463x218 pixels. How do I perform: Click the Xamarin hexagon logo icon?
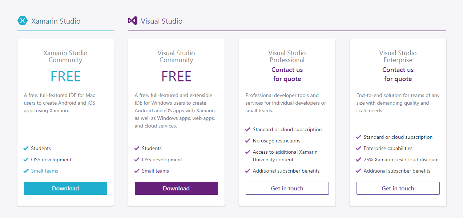23,21
